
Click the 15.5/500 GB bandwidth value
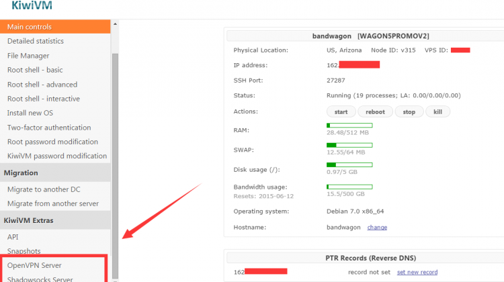point(345,194)
